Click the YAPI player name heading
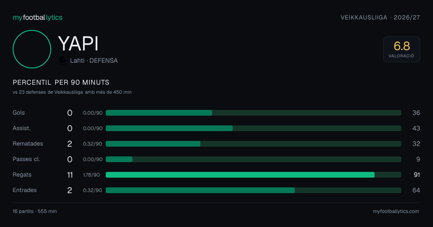The image size is (433, 227). click(78, 44)
